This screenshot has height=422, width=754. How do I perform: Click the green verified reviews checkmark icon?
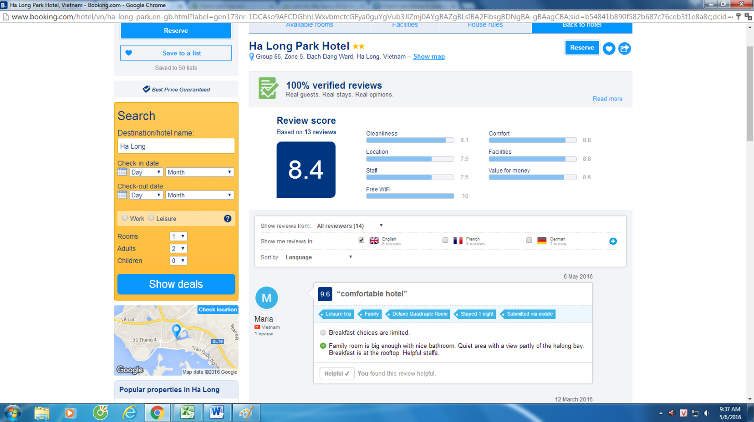268,88
